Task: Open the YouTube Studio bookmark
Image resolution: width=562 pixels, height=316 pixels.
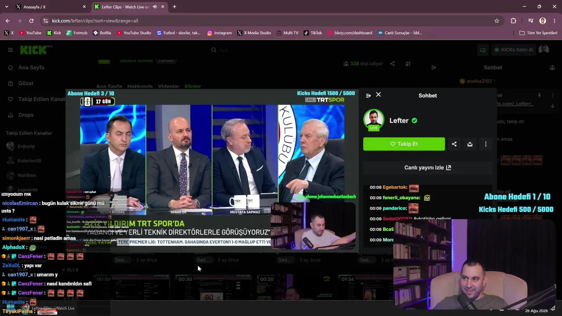Action: click(x=133, y=33)
